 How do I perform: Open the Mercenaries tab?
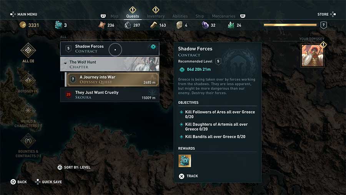[x=223, y=16]
